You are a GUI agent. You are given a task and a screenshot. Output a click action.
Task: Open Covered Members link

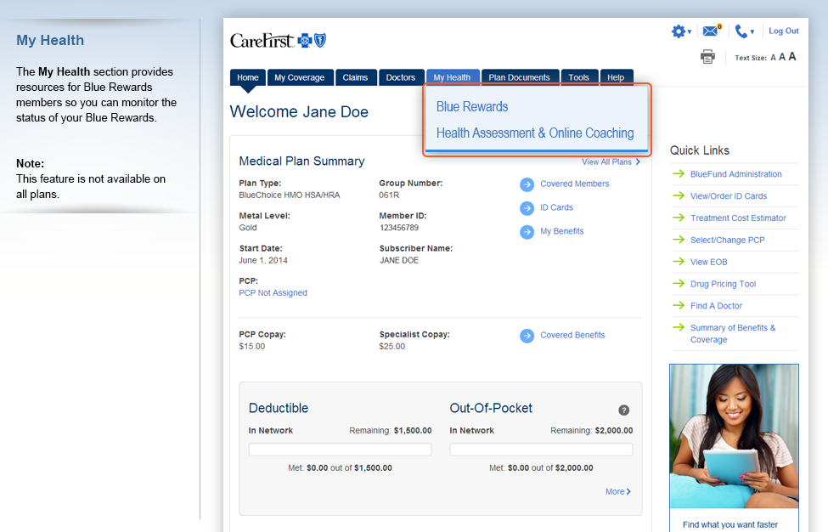(575, 184)
